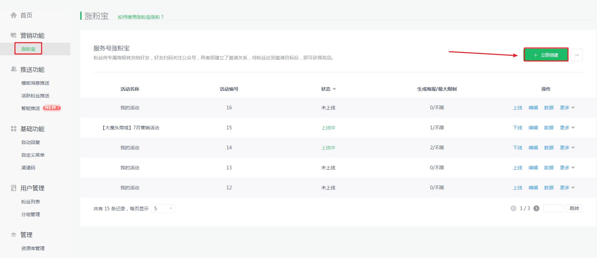Click 编辑 for activity 15
The image size is (597, 258).
[x=533, y=128]
